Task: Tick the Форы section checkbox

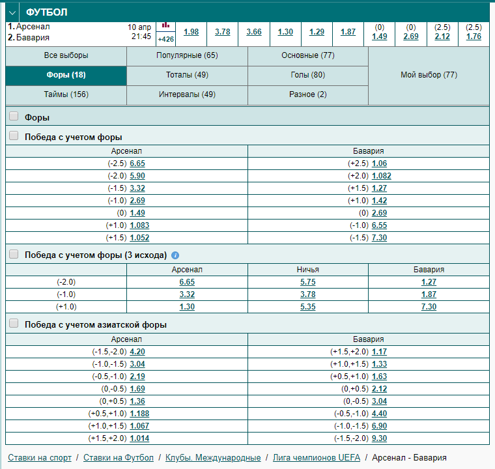Action: click(14, 116)
